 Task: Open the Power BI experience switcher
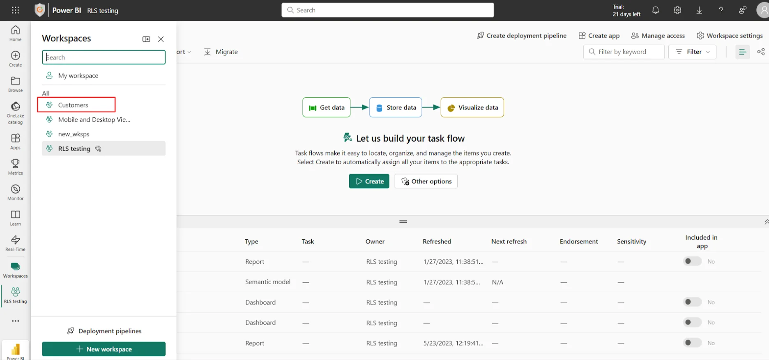[x=15, y=350]
